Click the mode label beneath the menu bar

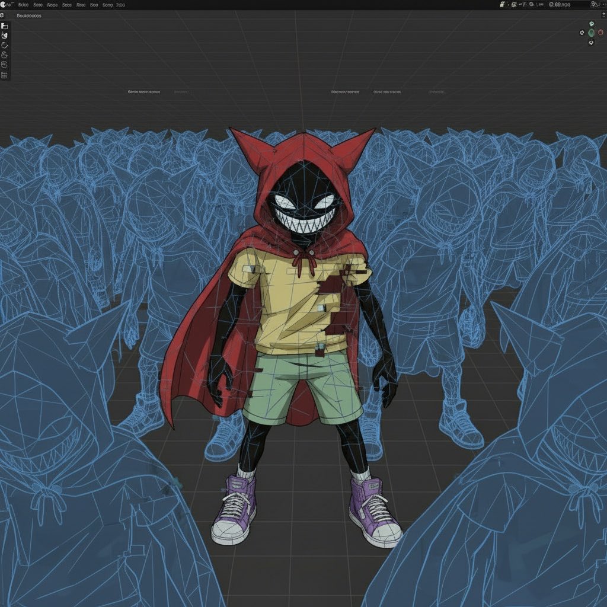tap(28, 16)
